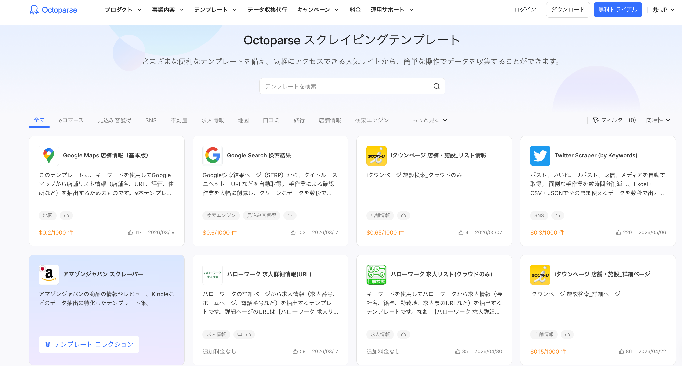Open the 関連性 sort dropdown
This screenshot has height=366, width=682.
pos(658,120)
